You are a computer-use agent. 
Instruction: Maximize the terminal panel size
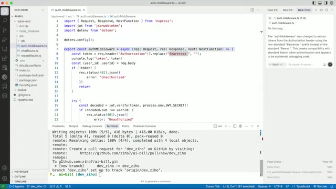tap(252, 126)
